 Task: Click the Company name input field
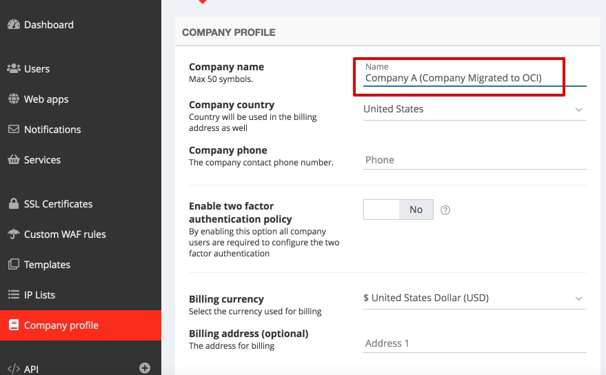474,78
